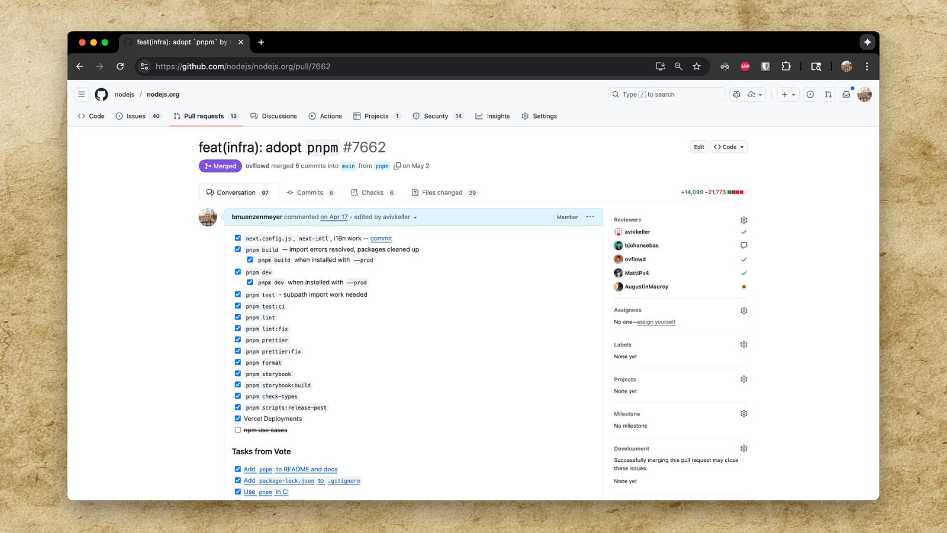
Task: Click the assign yourself link
Action: 656,322
